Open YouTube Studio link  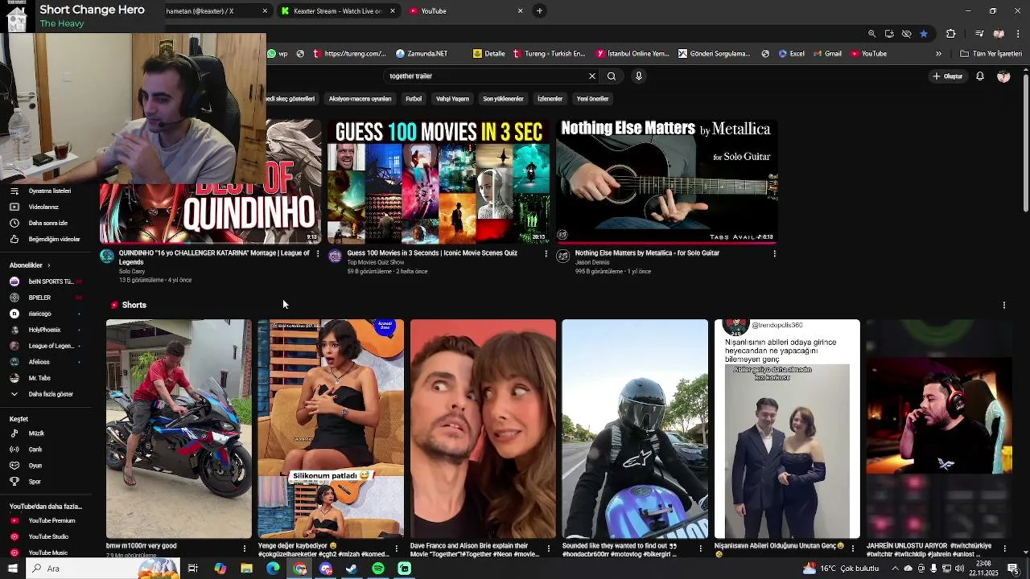(x=44, y=536)
